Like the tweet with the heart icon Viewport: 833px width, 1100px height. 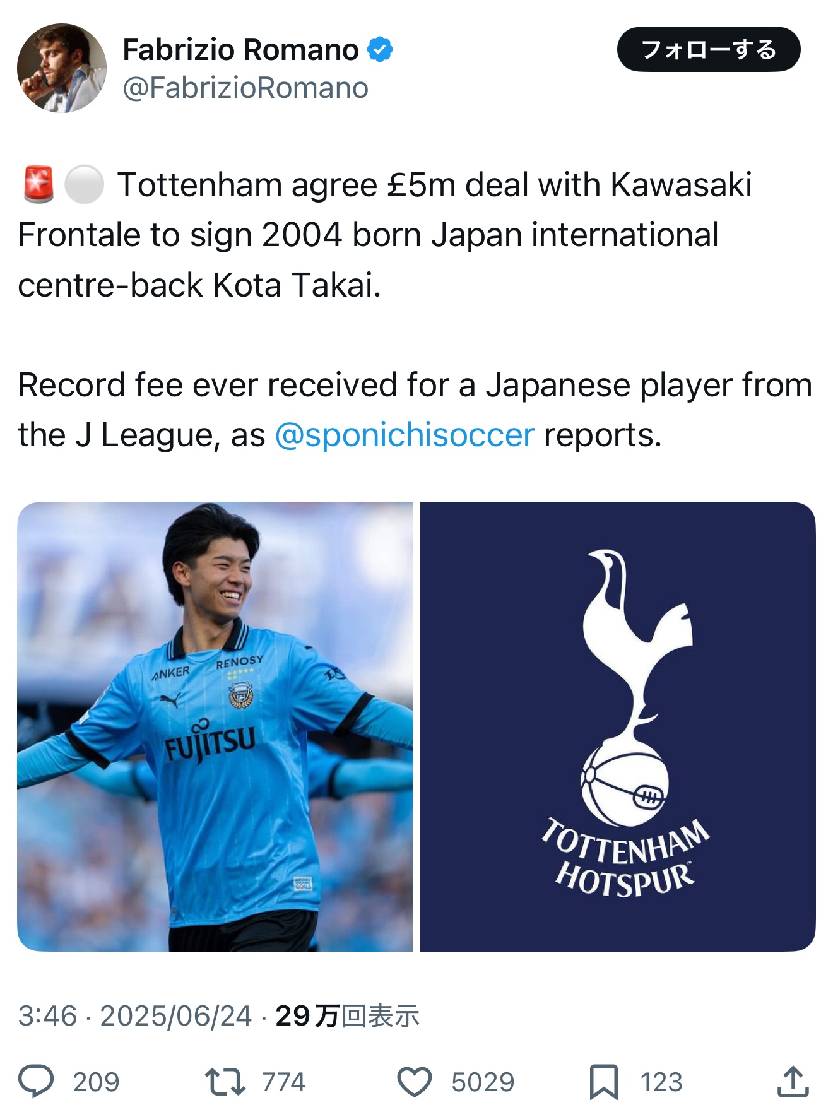(415, 1081)
